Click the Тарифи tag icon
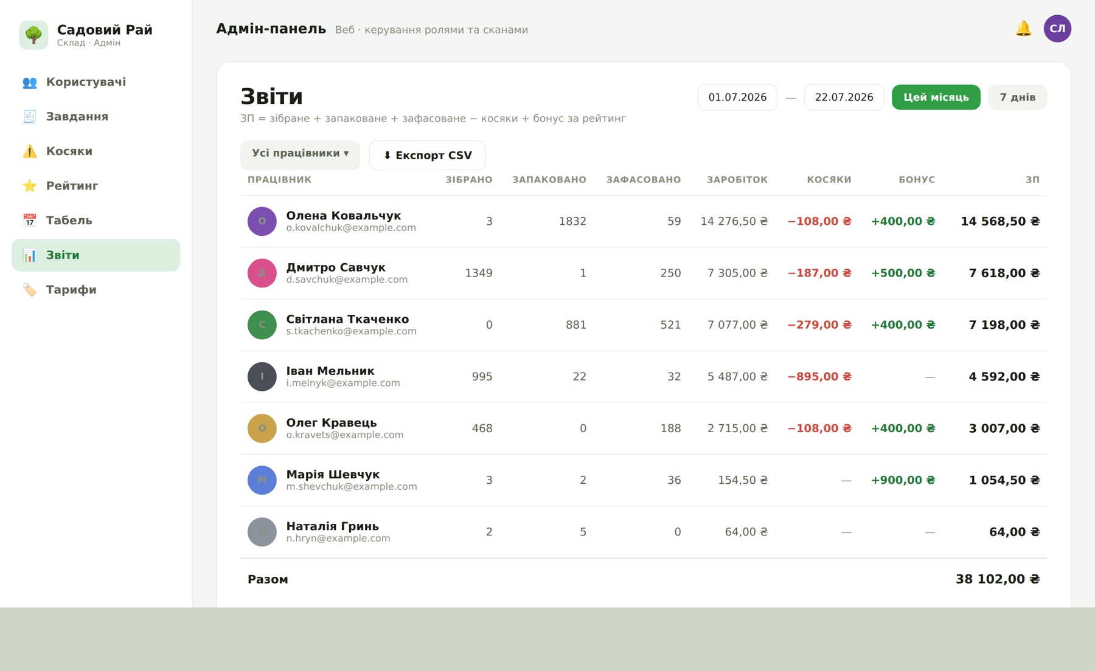 [29, 290]
